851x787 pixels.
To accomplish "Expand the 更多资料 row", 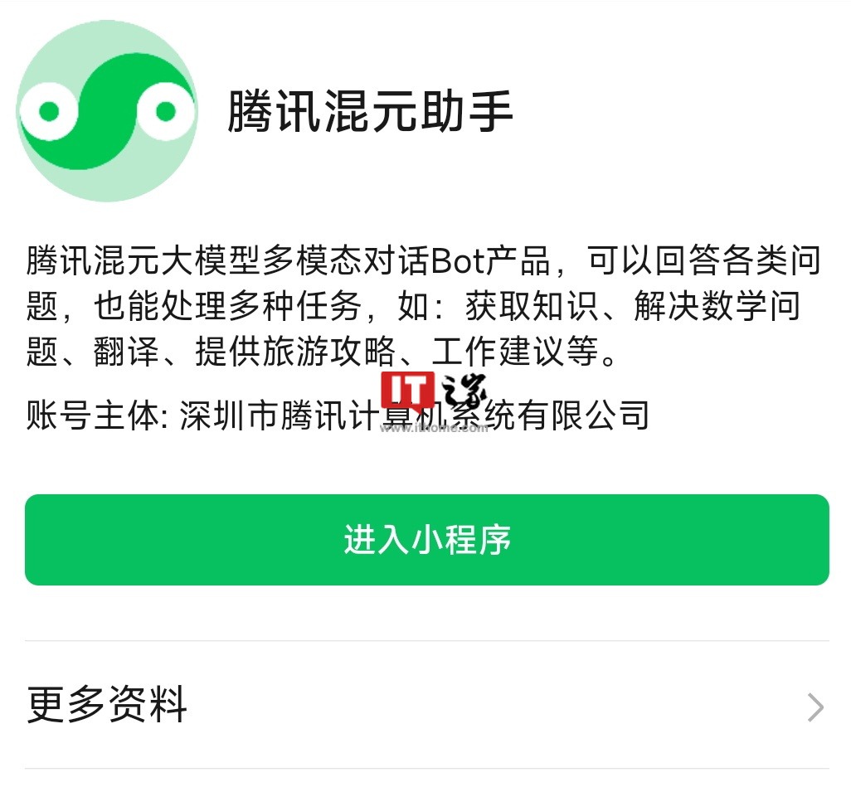I will coord(426,705).
